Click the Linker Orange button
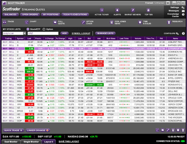Viewport: 187px width, 144px height. tap(38, 130)
